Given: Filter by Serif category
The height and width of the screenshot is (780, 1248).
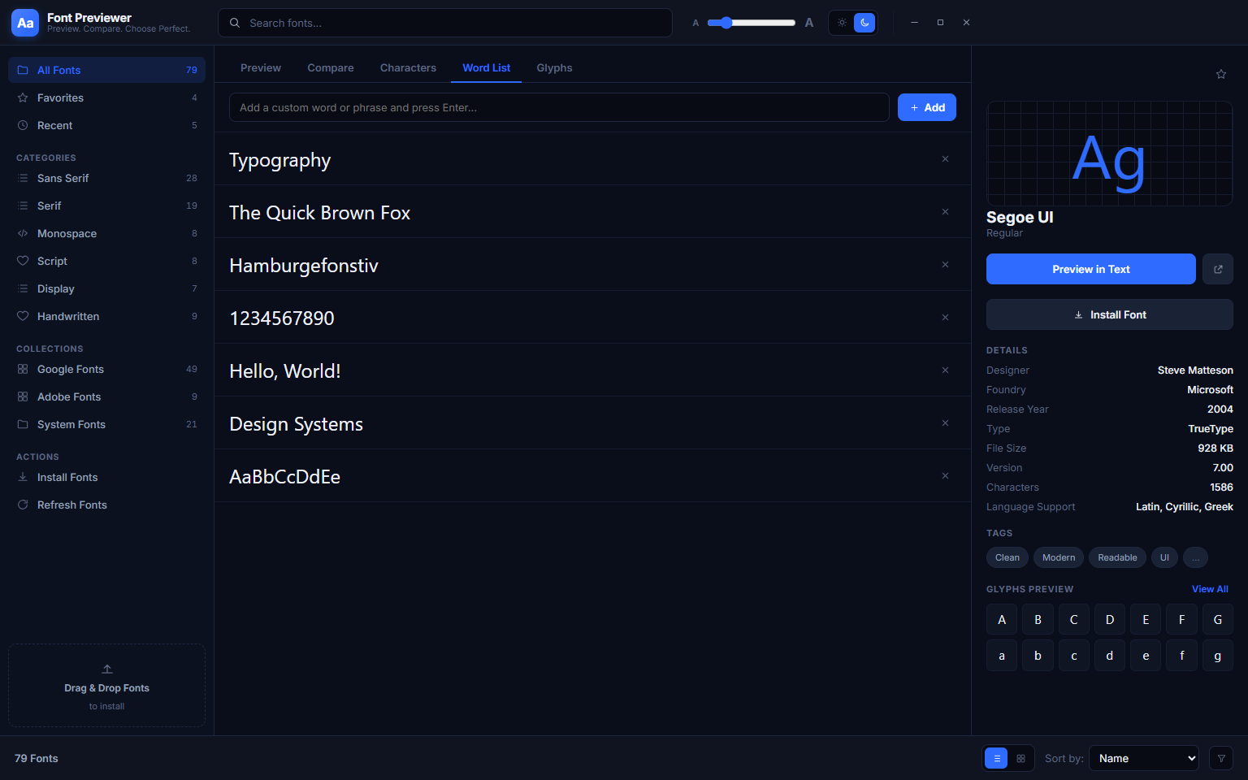Looking at the screenshot, I should [x=106, y=206].
